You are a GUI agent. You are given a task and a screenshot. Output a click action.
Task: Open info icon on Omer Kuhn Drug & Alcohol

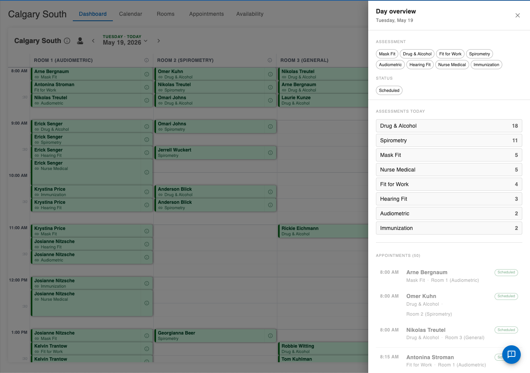point(270,74)
